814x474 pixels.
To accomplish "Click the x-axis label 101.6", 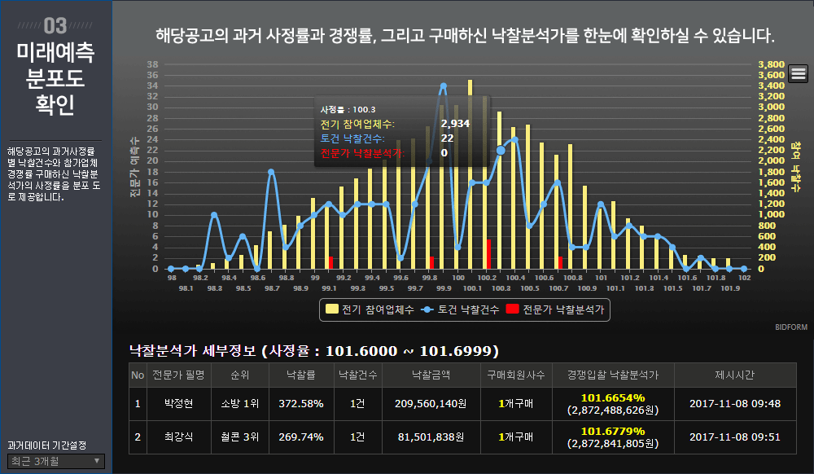I will click(x=687, y=278).
